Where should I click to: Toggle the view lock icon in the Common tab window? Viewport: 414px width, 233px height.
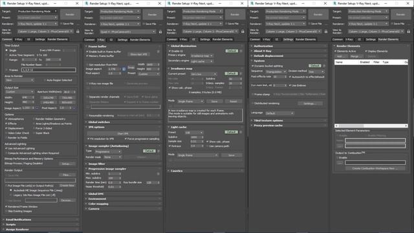[x=78, y=32]
